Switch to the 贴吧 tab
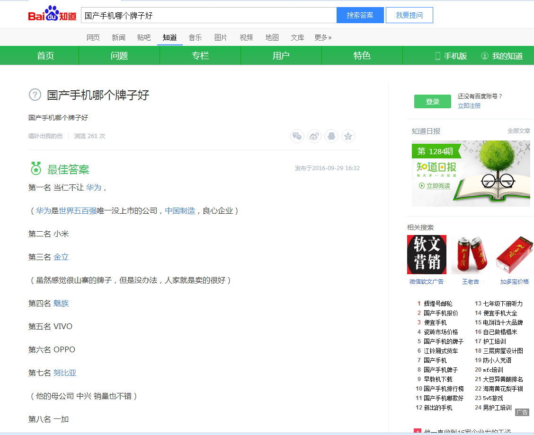The width and height of the screenshot is (534, 435). tap(144, 37)
